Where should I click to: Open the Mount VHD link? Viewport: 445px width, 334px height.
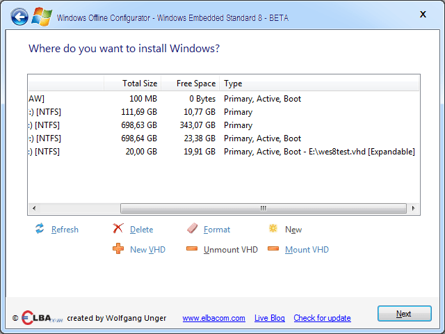307,250
